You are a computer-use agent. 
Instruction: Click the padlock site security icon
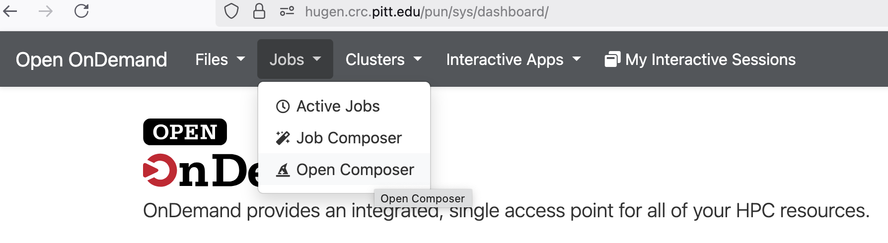259,11
